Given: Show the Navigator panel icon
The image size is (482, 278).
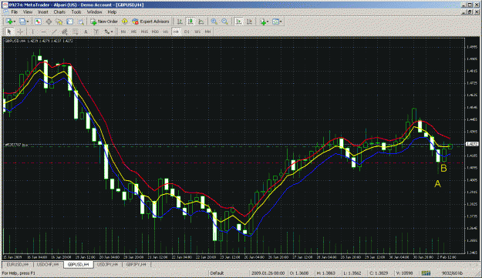Looking at the screenshot, I should [x=59, y=22].
